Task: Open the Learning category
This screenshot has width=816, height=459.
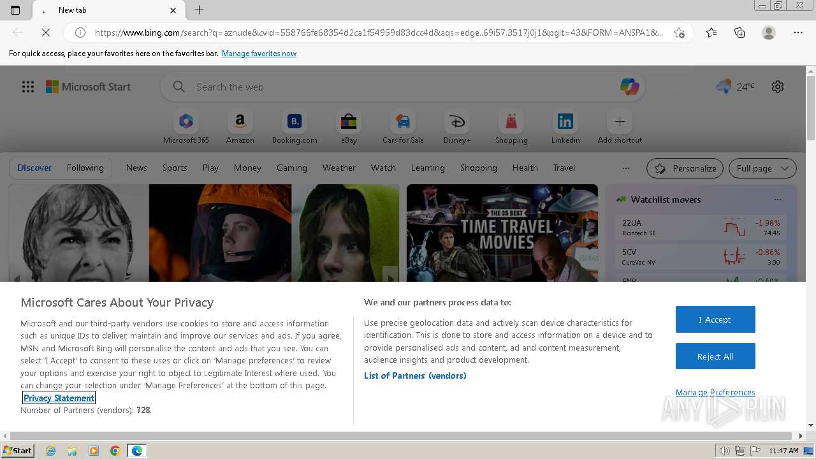Action: coord(428,168)
